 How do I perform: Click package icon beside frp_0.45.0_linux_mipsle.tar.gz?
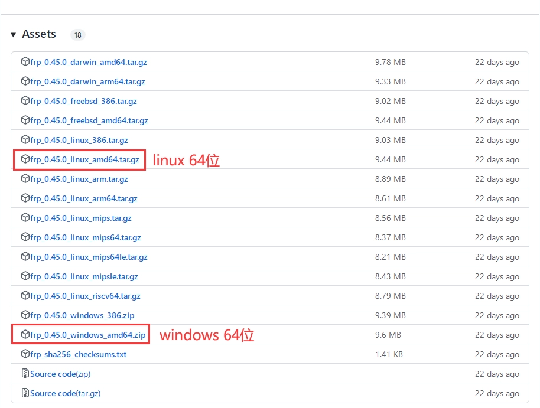[x=25, y=276]
